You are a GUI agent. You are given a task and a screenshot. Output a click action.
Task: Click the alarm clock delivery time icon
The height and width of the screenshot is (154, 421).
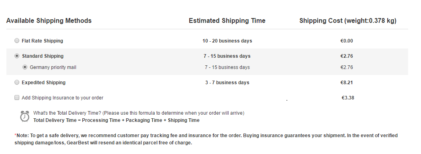tap(25, 117)
